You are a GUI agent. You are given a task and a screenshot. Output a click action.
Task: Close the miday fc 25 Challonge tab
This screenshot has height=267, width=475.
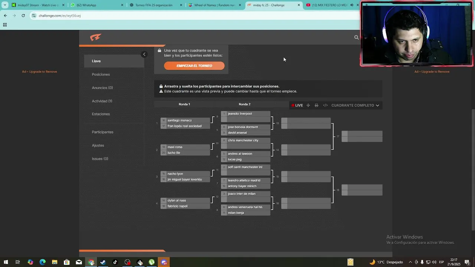pyautogui.click(x=299, y=5)
